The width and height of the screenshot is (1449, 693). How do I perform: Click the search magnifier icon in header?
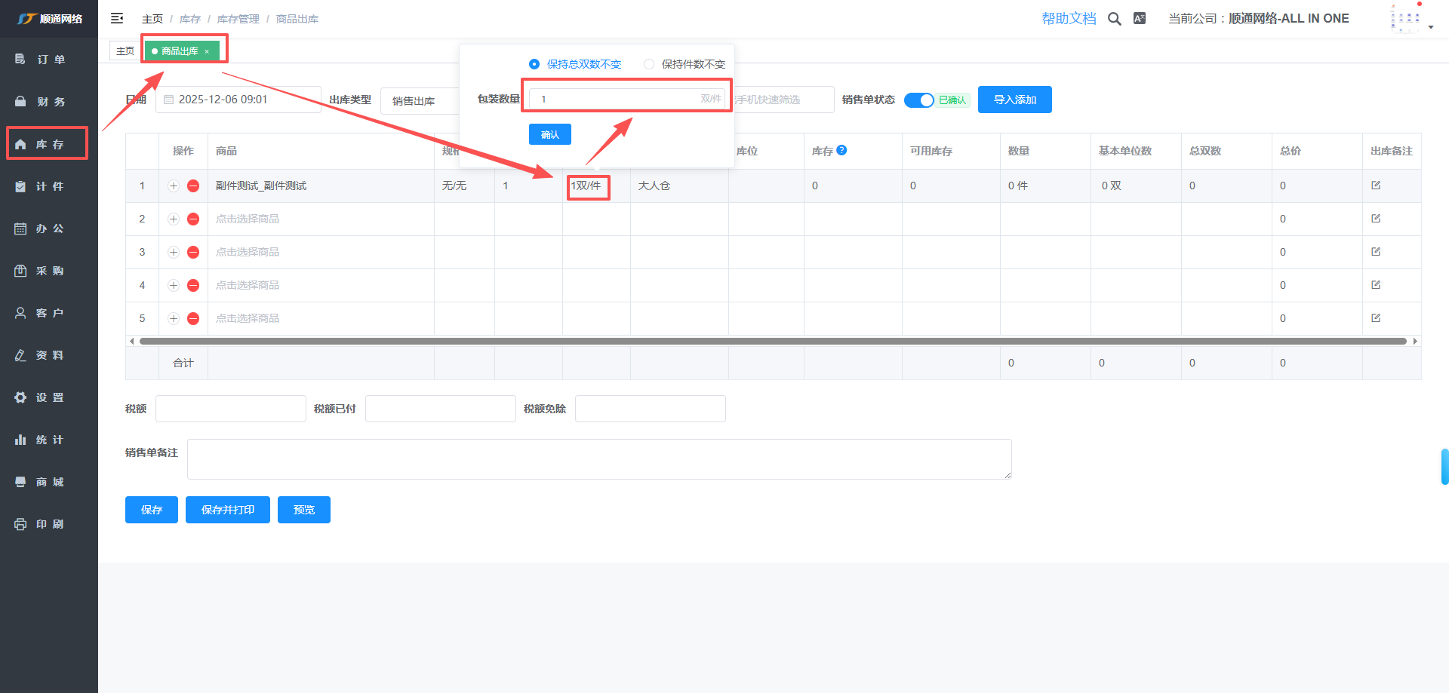pyautogui.click(x=1114, y=19)
